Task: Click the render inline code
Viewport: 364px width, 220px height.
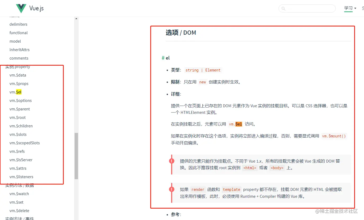Action: [x=198, y=190]
